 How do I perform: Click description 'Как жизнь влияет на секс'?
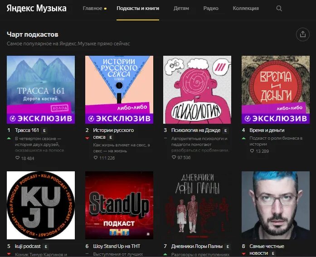[x=122, y=148]
